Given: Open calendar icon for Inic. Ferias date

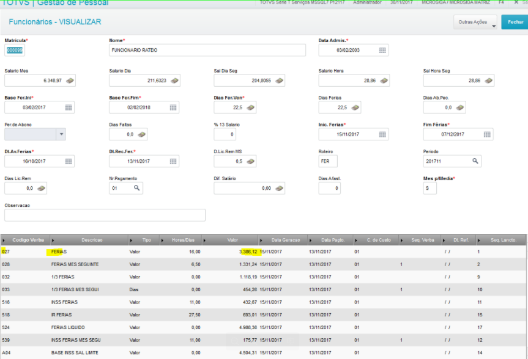Looking at the screenshot, I should click(382, 134).
